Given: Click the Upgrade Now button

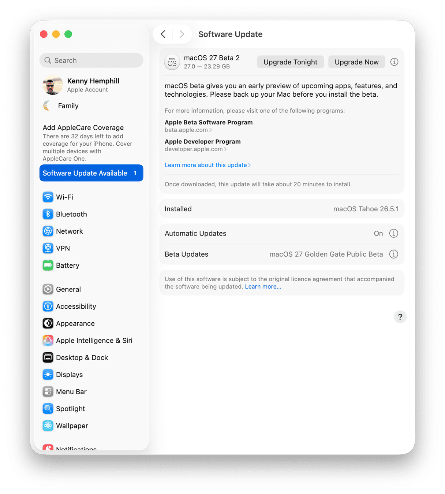Looking at the screenshot, I should tap(356, 62).
